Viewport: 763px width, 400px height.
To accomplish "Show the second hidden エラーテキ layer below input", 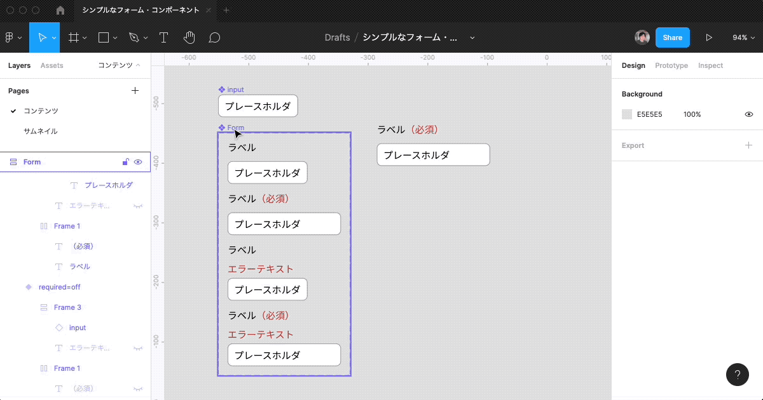I will click(137, 348).
